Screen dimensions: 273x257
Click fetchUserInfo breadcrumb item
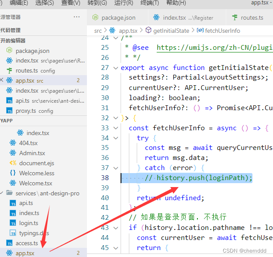tap(222, 31)
